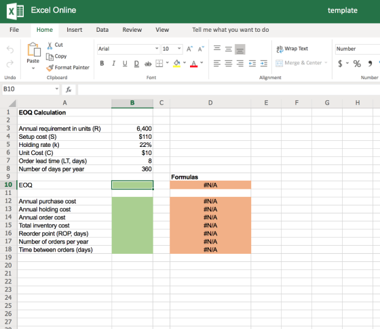This screenshot has height=329, width=380.
Task: Click the Formulas heading cell
Action: point(210,177)
